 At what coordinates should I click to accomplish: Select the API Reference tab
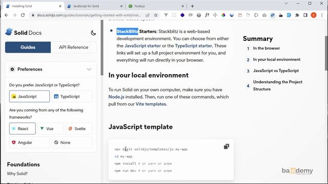coord(73,47)
